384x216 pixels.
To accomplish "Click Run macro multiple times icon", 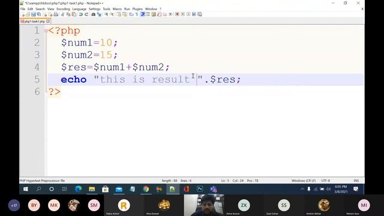I will (194, 14).
